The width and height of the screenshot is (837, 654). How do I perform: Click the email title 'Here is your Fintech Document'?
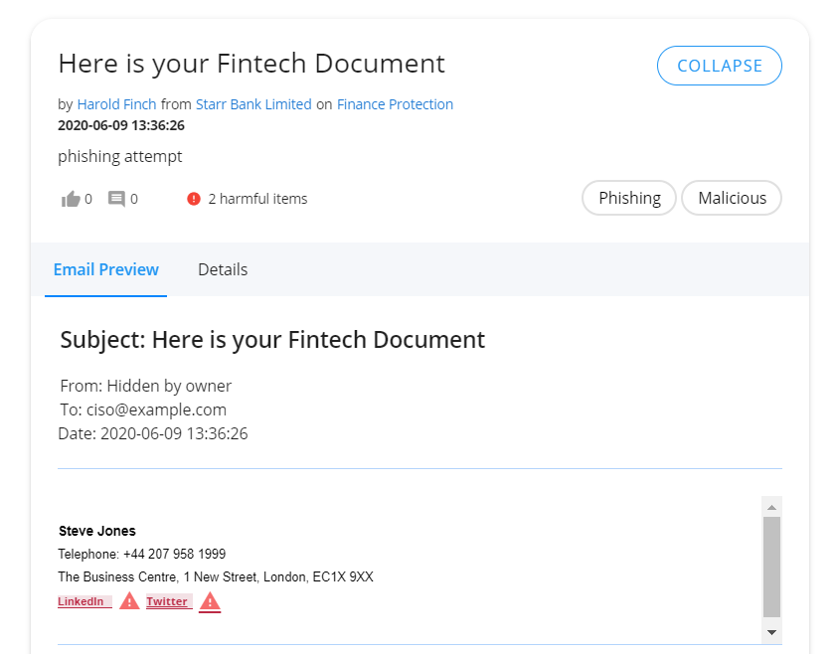pyautogui.click(x=251, y=64)
